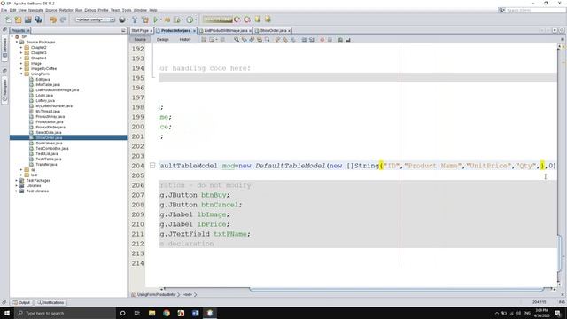Open the Tools menu
The image size is (567, 319).
click(127, 10)
